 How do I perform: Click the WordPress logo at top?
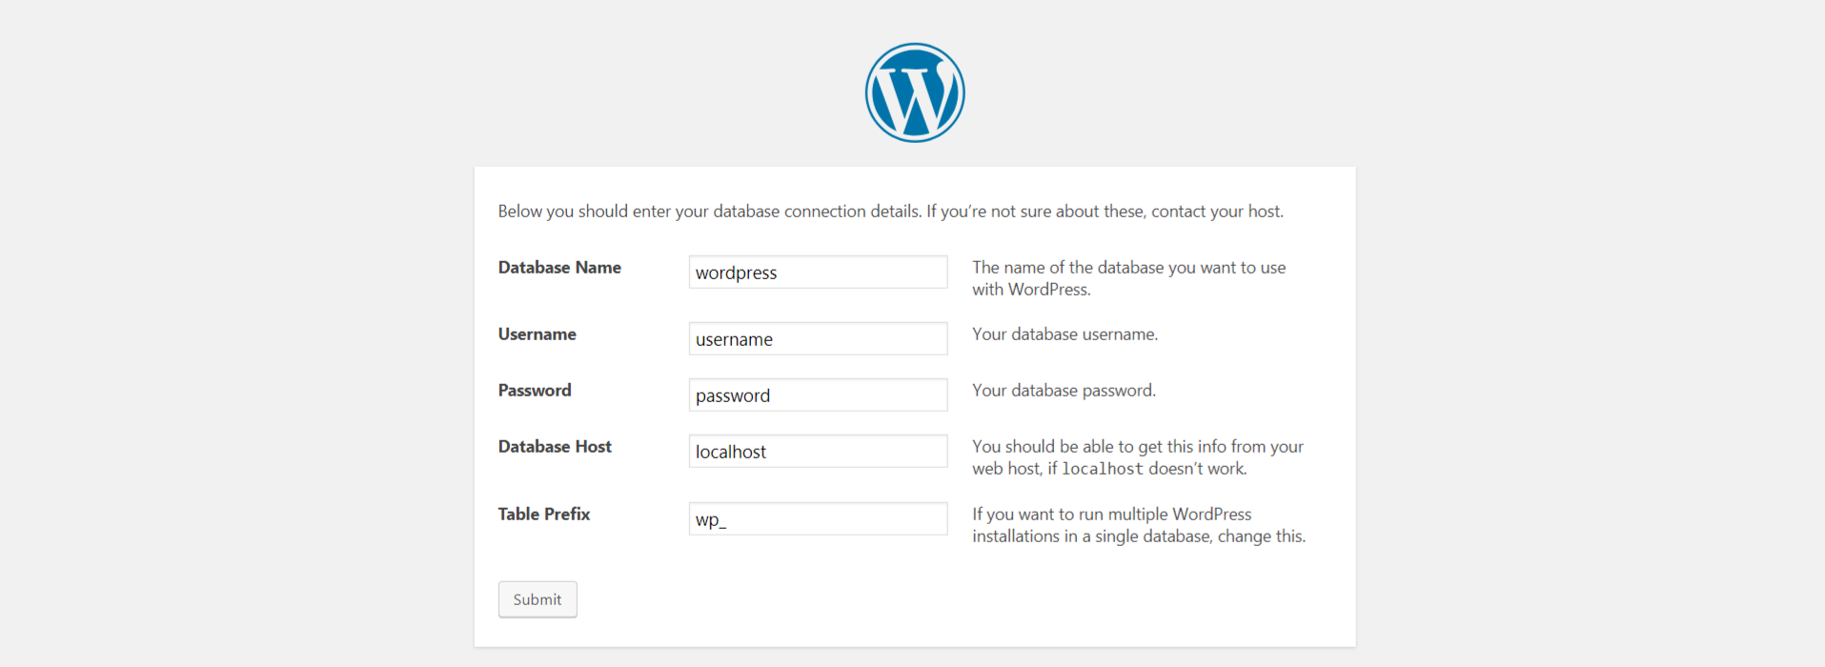pyautogui.click(x=915, y=92)
